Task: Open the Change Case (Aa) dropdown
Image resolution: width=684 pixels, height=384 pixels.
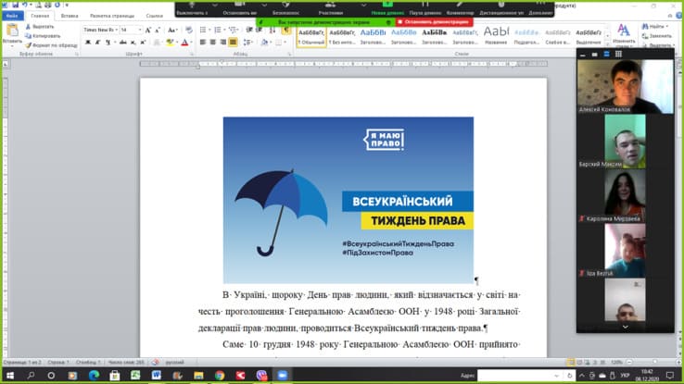Action: pyautogui.click(x=172, y=30)
